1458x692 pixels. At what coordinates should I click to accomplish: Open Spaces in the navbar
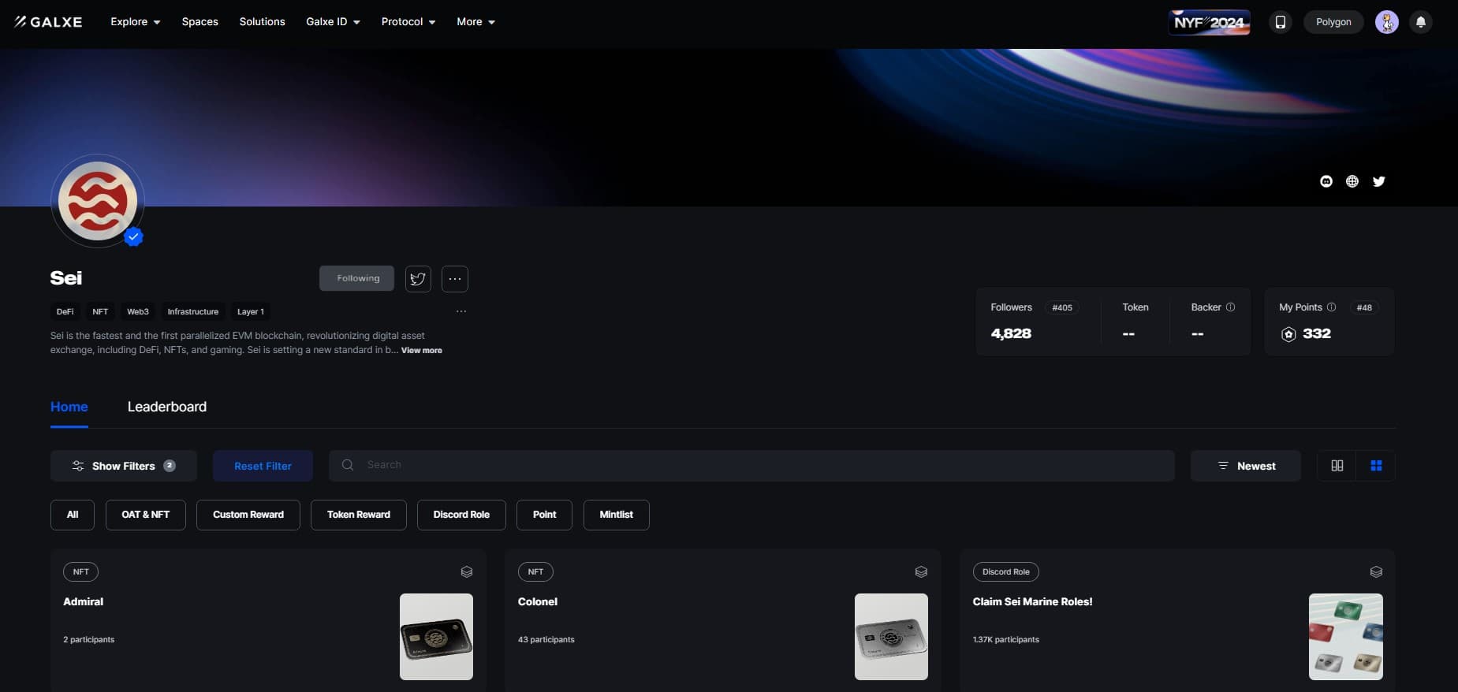click(x=200, y=22)
